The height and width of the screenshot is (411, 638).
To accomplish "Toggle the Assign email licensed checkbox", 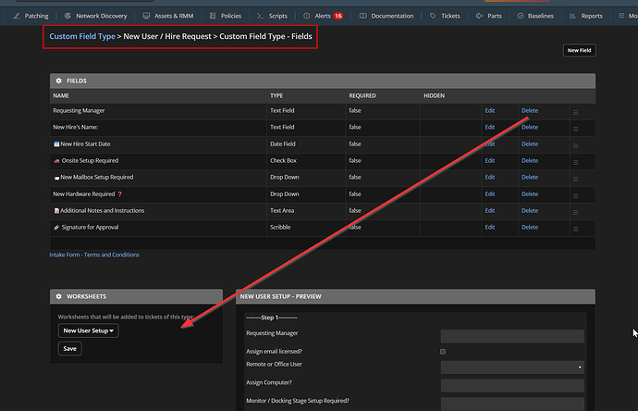I will 443,352.
